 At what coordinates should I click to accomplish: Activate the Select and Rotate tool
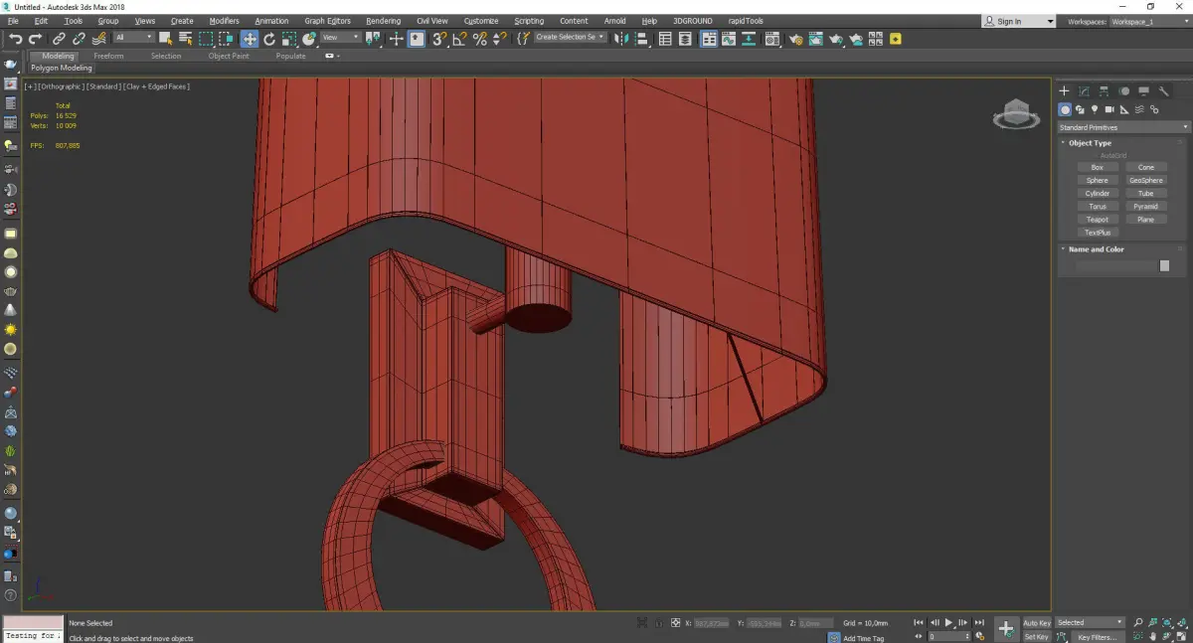point(268,39)
